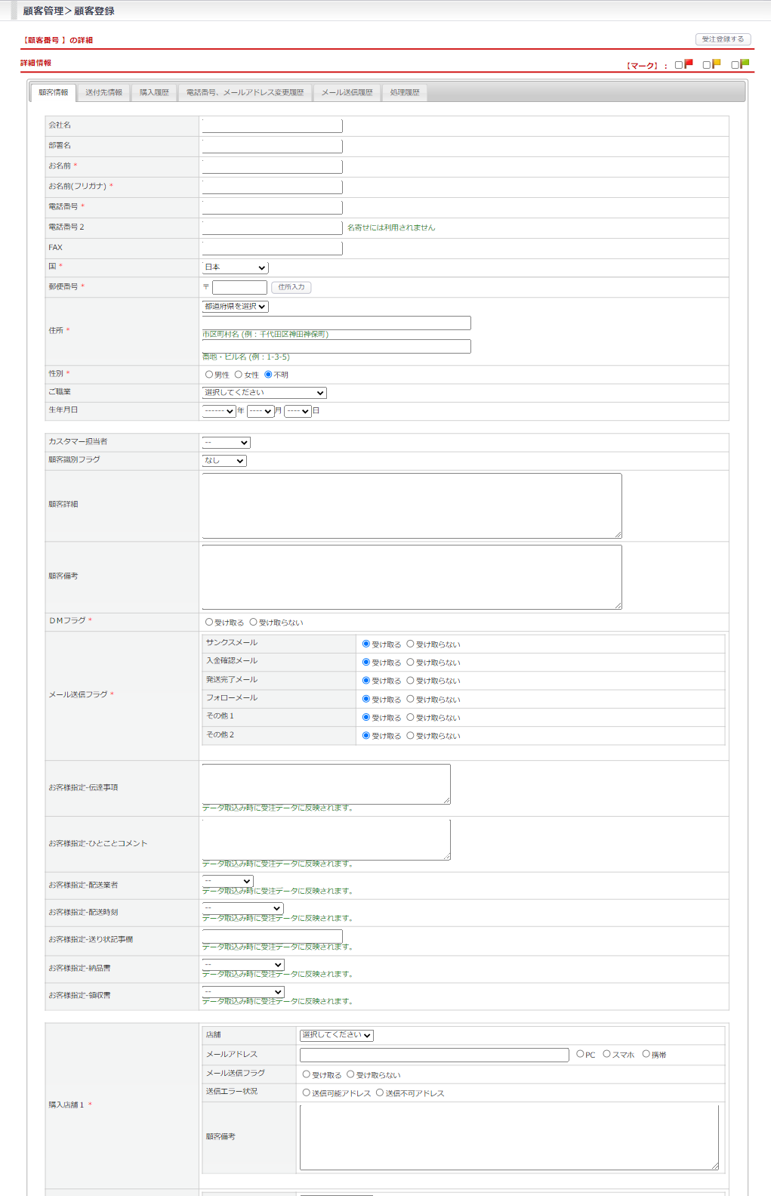This screenshot has width=771, height=1196.
Task: Select 男性 gender radio button
Action: [209, 375]
